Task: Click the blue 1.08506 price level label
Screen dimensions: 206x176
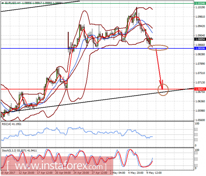Action: pos(200,48)
